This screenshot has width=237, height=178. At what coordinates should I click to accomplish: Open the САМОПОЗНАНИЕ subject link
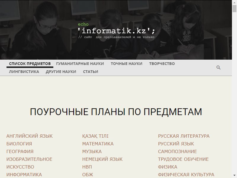click(x=177, y=151)
